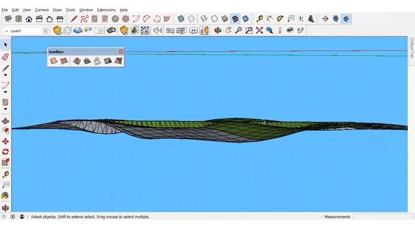This screenshot has width=415, height=233.
Task: Toggle X-Ray face style
Action: pos(181,19)
